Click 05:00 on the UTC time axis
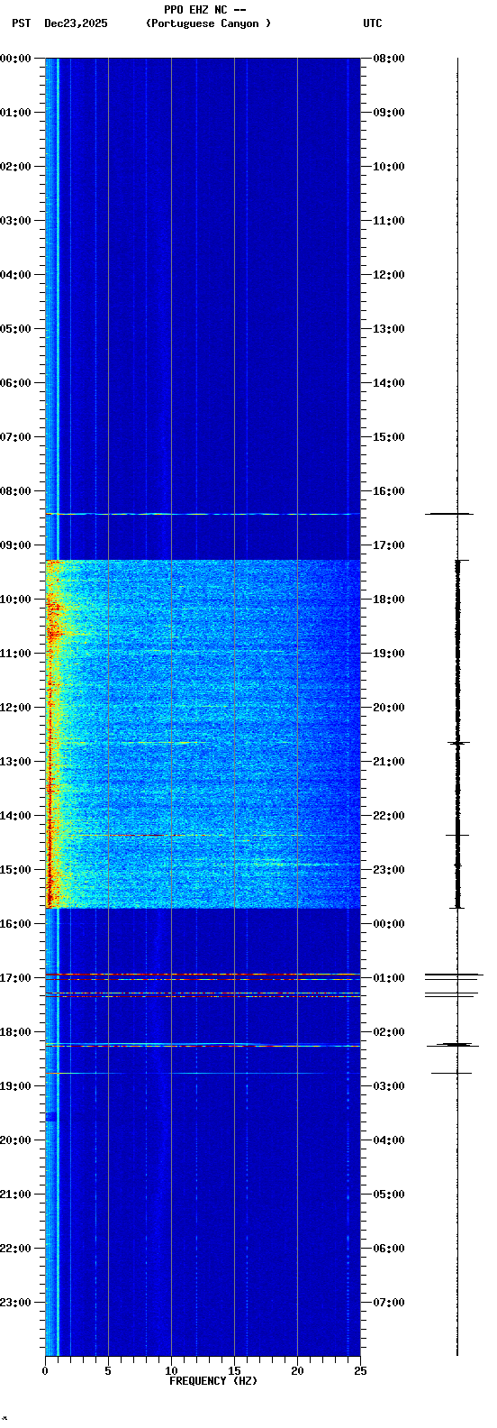The image size is (497, 1428). (389, 1195)
